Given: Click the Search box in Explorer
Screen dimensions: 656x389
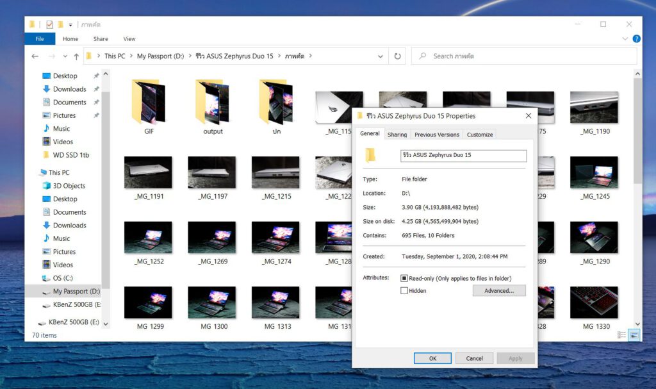Looking at the screenshot, I should 525,56.
